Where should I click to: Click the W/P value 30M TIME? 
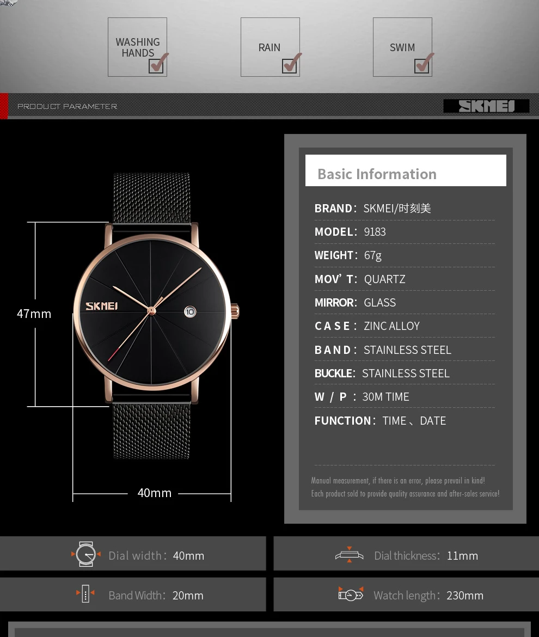point(385,397)
